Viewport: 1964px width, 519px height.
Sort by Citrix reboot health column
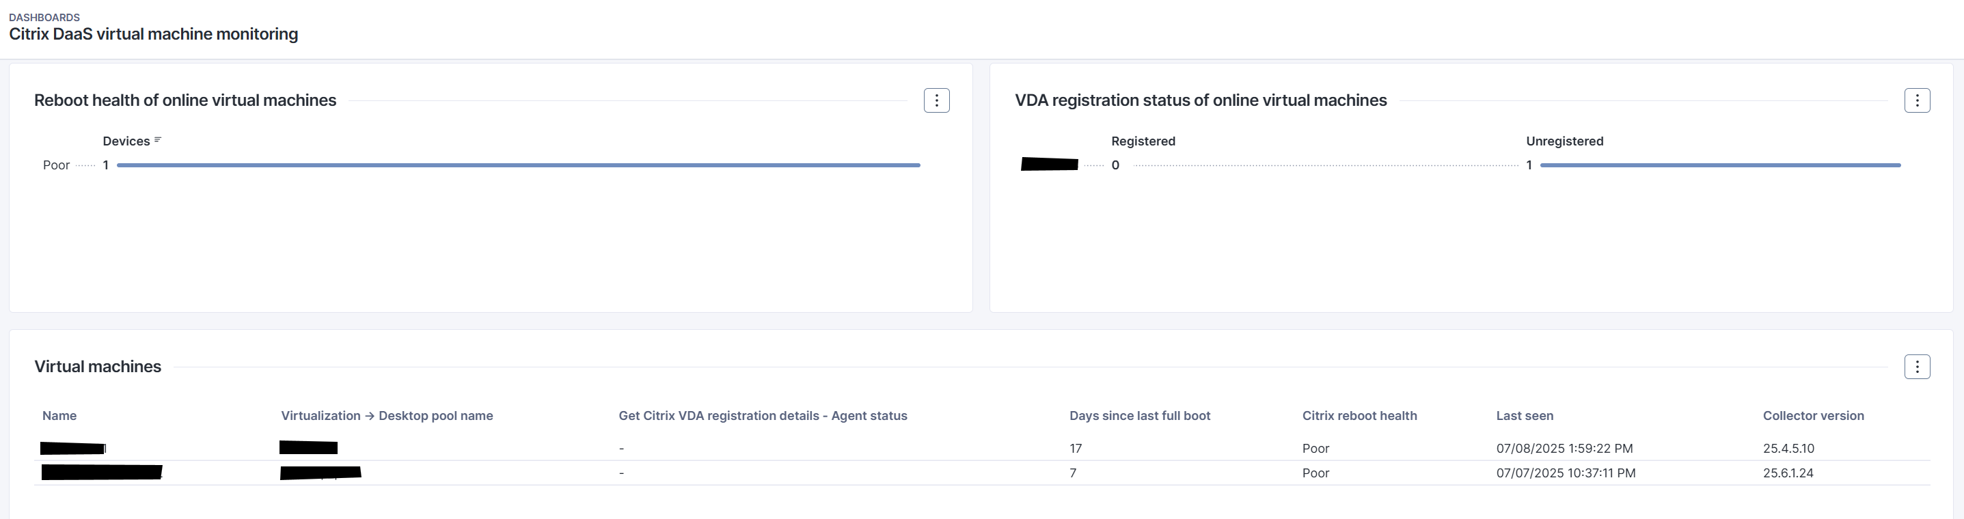point(1359,415)
